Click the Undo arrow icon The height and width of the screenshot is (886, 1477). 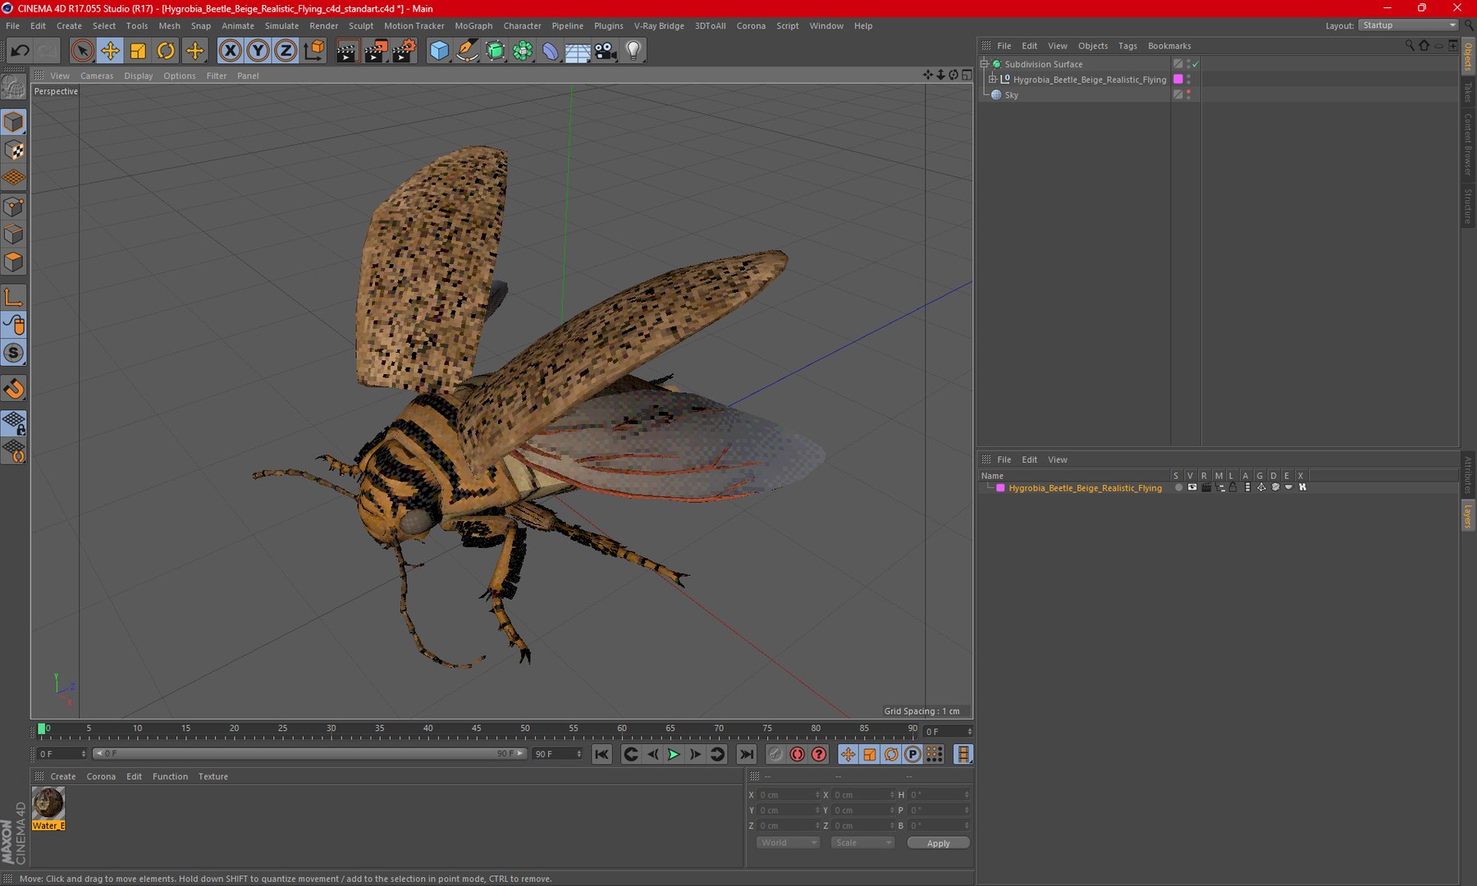tap(20, 51)
